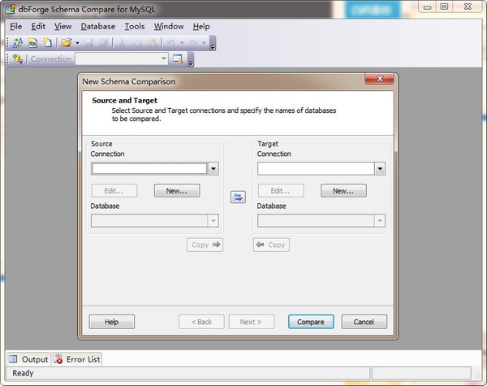The width and height of the screenshot is (487, 386).
Task: Switch to the Output tab
Action: pyautogui.click(x=28, y=359)
